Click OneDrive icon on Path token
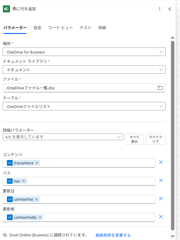Image resolution: width=180 pixels, height=240 pixels. click(x=10, y=181)
